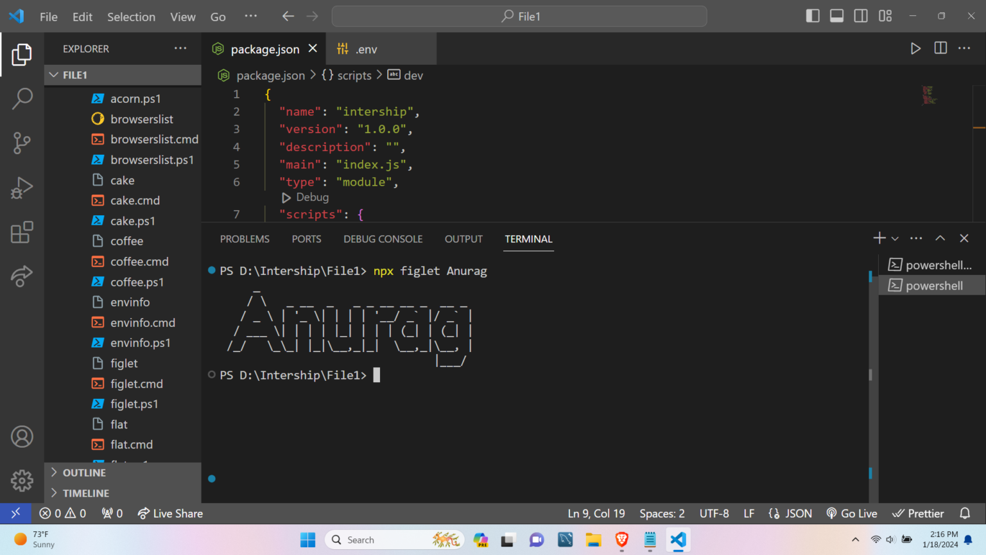986x555 pixels.
Task: Expand the OUTLINE section
Action: pos(84,473)
